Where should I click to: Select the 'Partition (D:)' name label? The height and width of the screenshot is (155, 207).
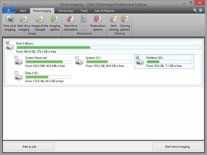[x=155, y=58]
